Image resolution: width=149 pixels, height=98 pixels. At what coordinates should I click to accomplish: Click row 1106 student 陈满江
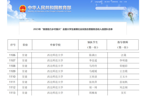click(x=93, y=55)
